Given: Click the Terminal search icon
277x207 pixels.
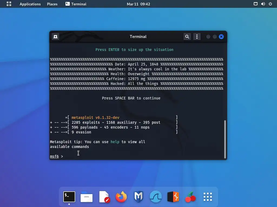Looking at the screenshot, I should pos(187,37).
